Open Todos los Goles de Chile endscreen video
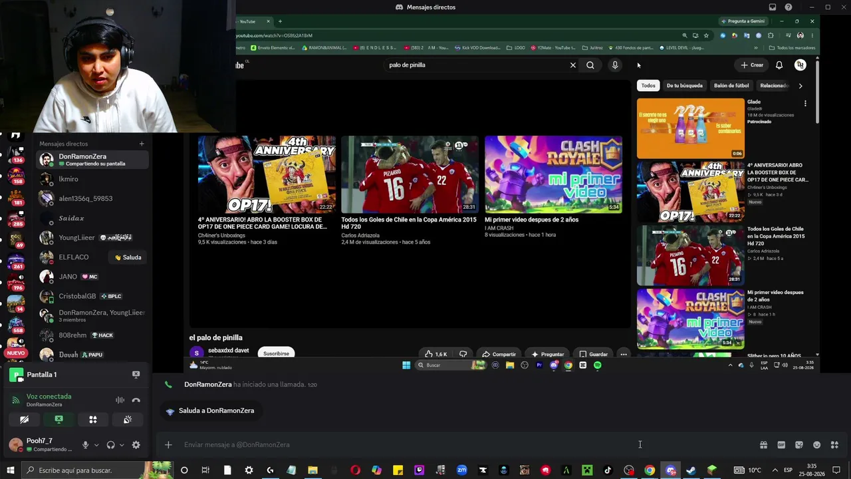 click(410, 174)
